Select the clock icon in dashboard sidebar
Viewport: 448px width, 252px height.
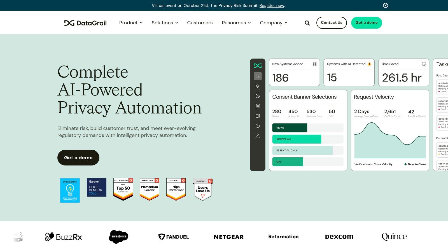point(258,126)
